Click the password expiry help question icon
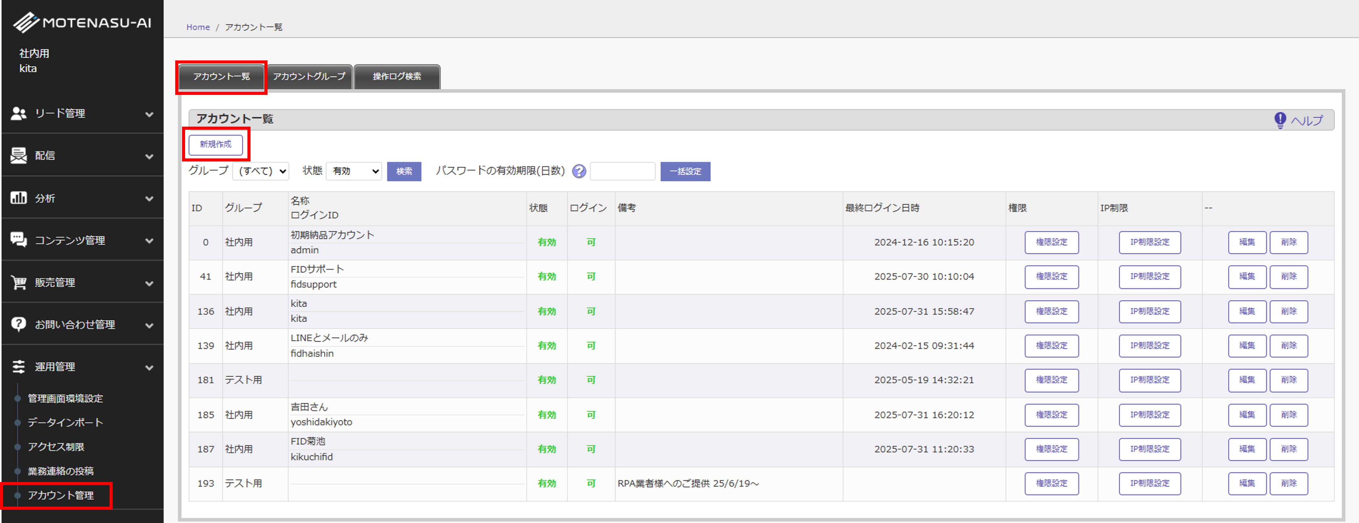 pyautogui.click(x=579, y=171)
